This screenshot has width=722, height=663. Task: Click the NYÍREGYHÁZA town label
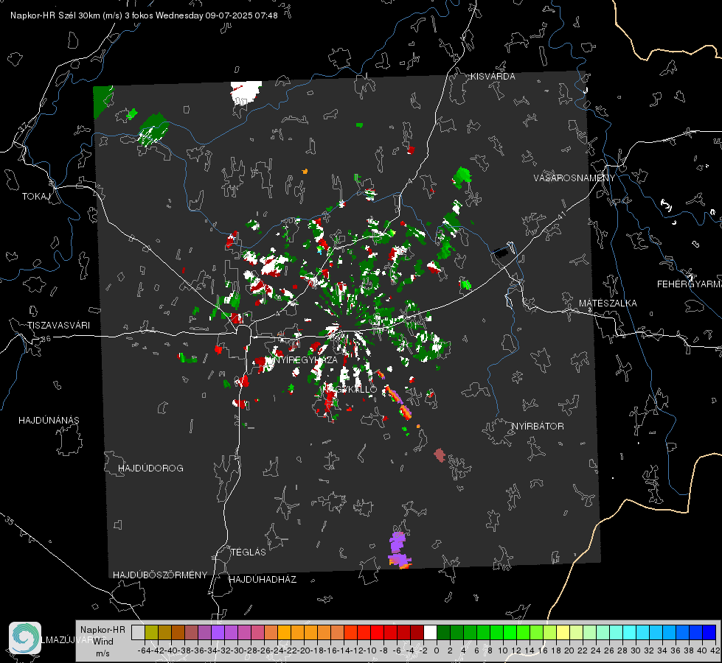tap(305, 359)
